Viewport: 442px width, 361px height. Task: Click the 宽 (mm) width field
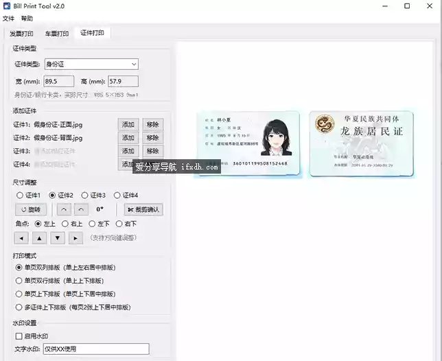58,82
